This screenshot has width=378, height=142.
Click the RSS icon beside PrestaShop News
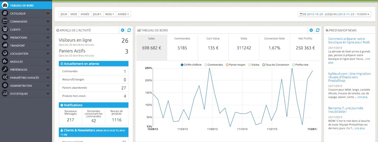point(327,30)
